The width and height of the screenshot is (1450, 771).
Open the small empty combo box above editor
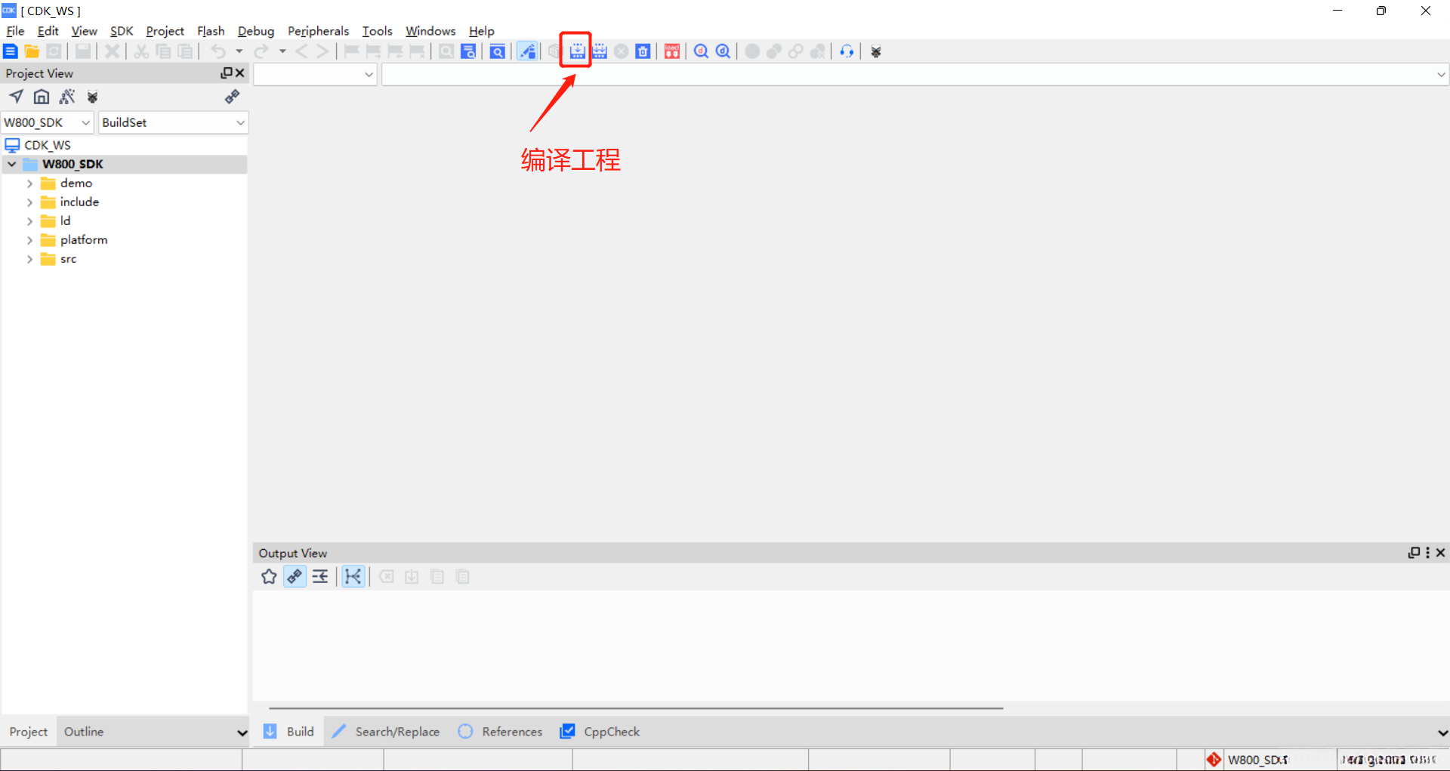[x=315, y=75]
